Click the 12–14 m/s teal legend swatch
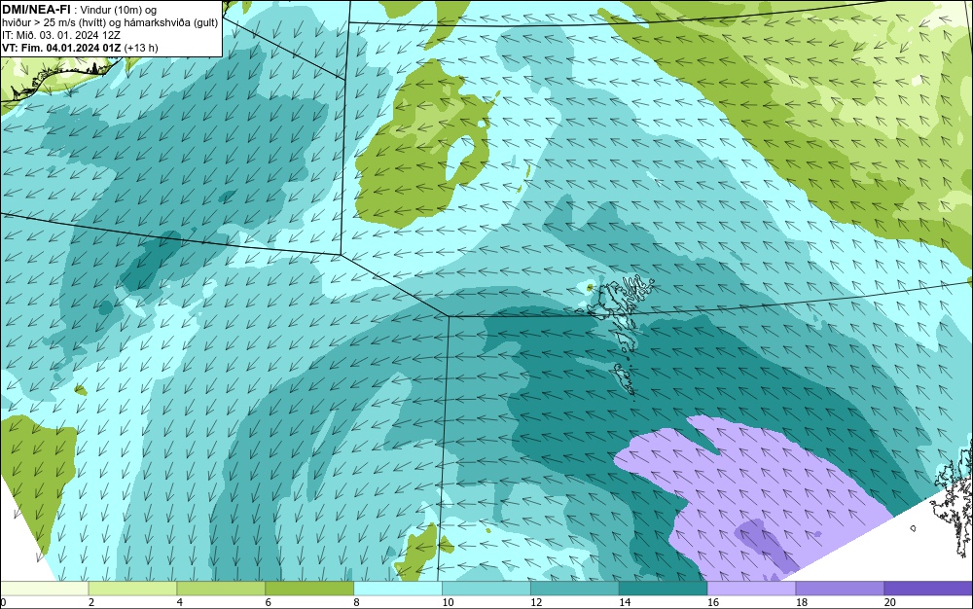 (x=575, y=589)
